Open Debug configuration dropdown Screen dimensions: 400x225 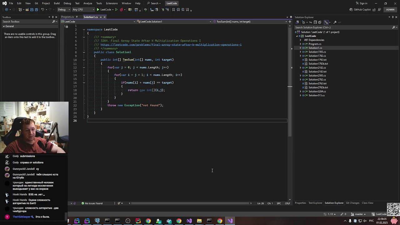(x=63, y=10)
